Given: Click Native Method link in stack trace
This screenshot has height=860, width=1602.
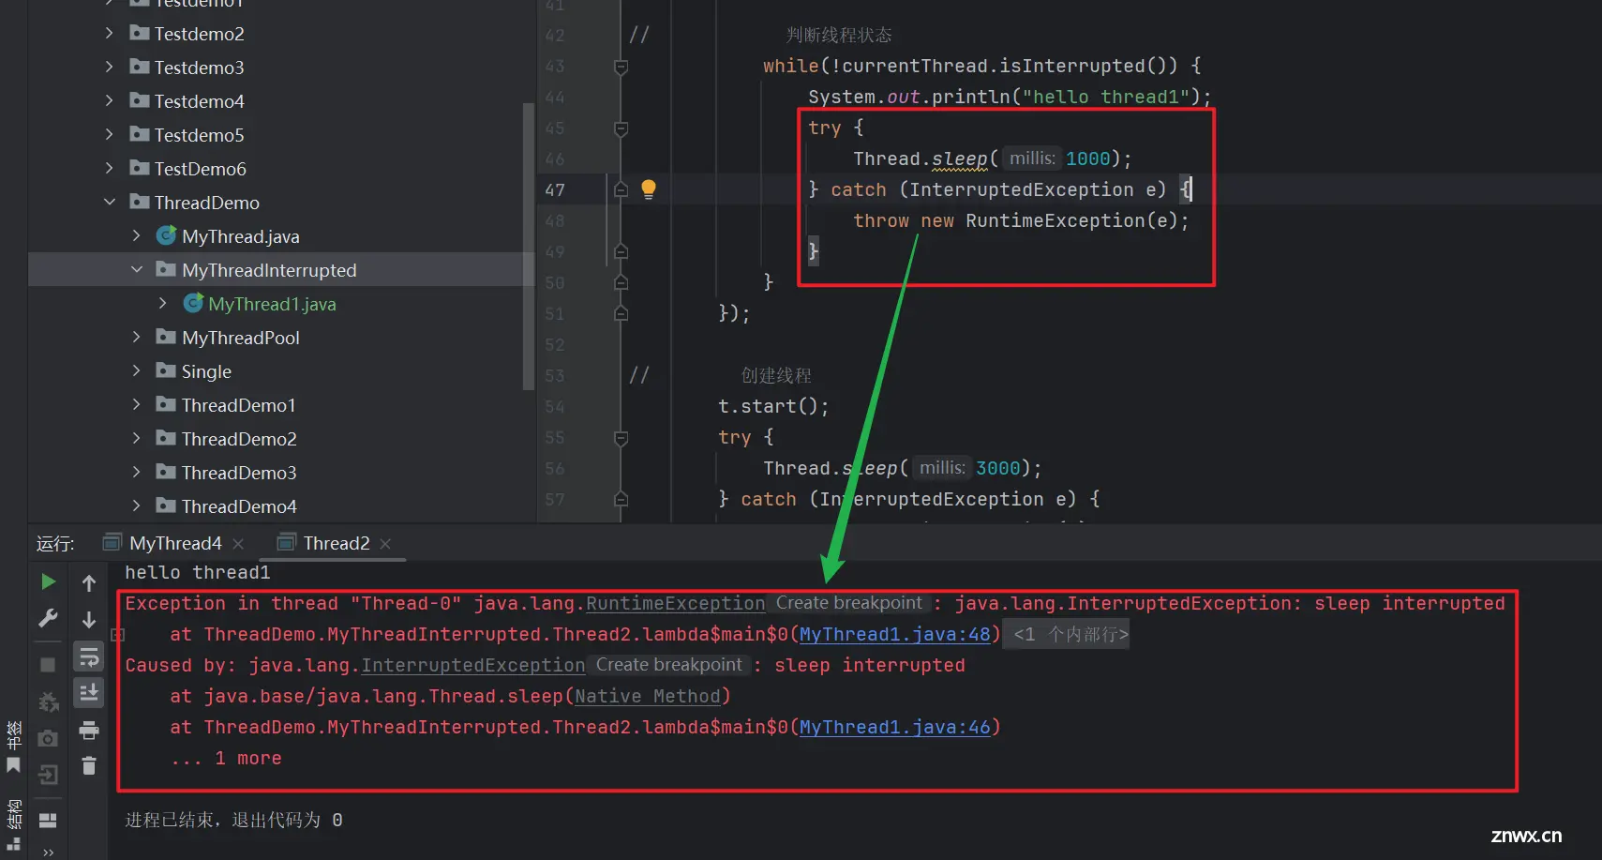Looking at the screenshot, I should point(648,697).
